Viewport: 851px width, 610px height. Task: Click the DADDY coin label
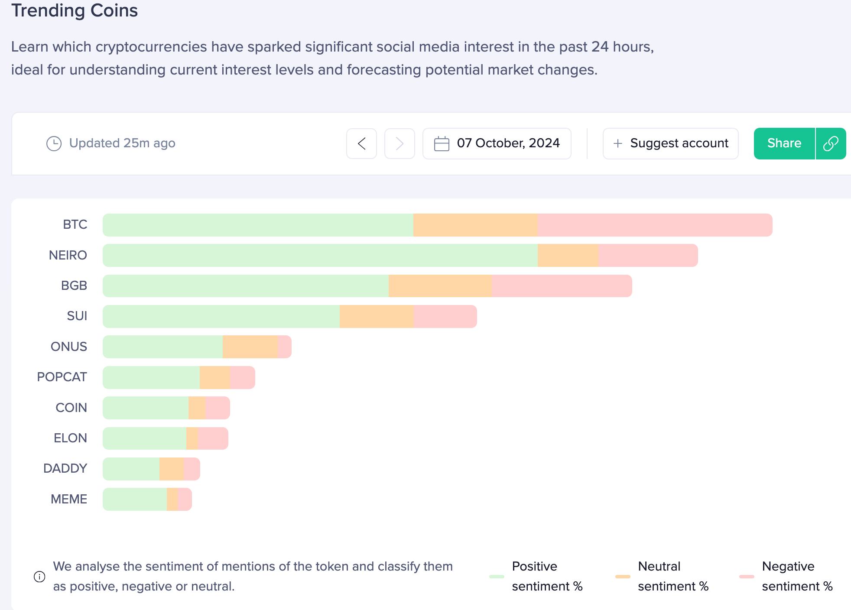pyautogui.click(x=65, y=468)
